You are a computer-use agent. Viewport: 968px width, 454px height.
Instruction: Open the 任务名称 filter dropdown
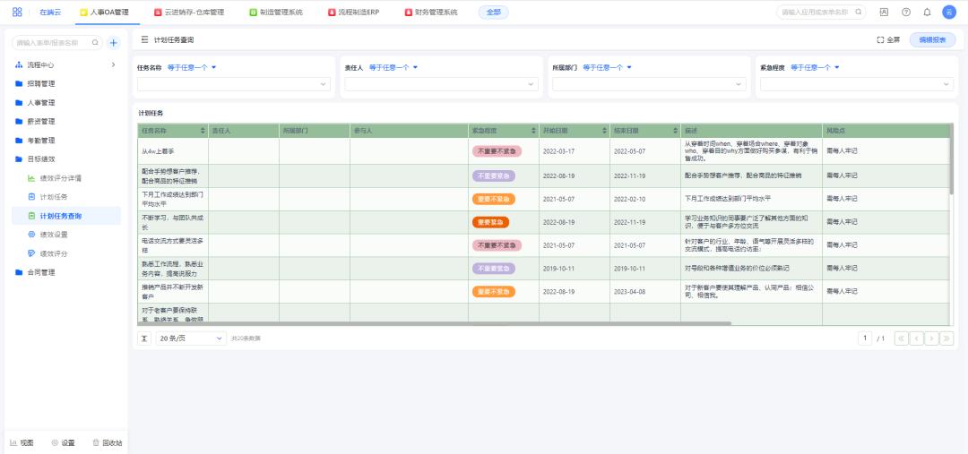pos(234,84)
